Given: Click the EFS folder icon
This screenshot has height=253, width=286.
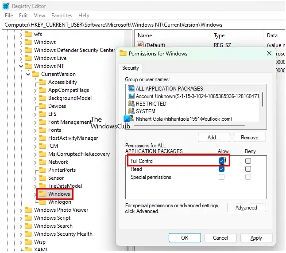Looking at the screenshot, I should coord(43,114).
